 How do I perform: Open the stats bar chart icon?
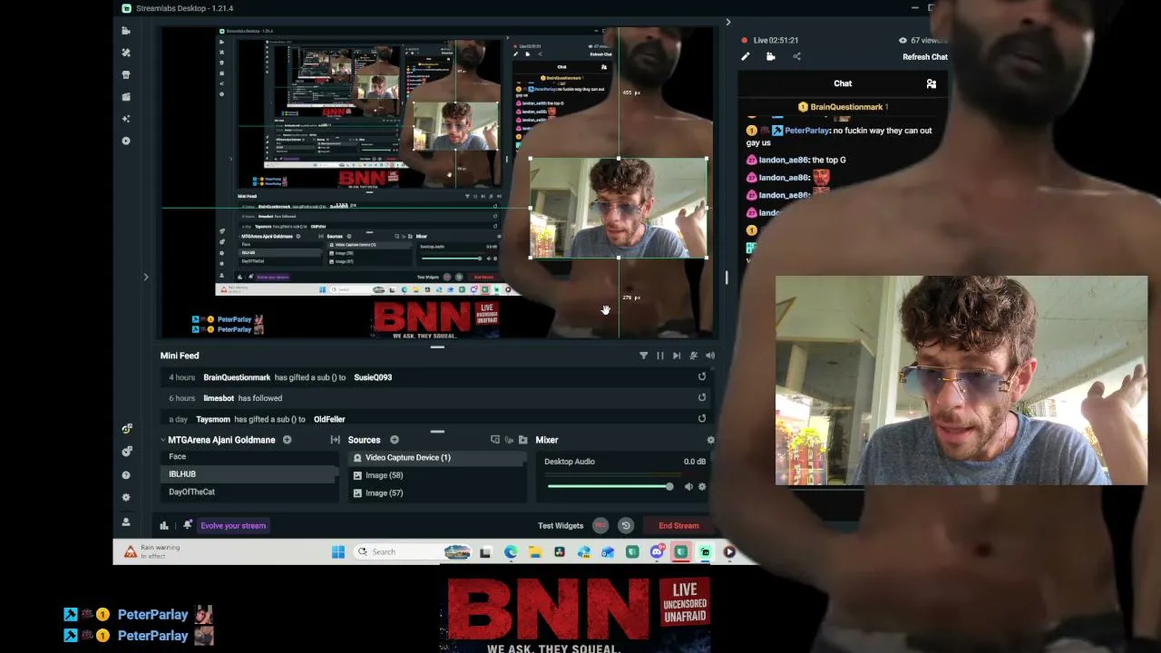point(164,525)
